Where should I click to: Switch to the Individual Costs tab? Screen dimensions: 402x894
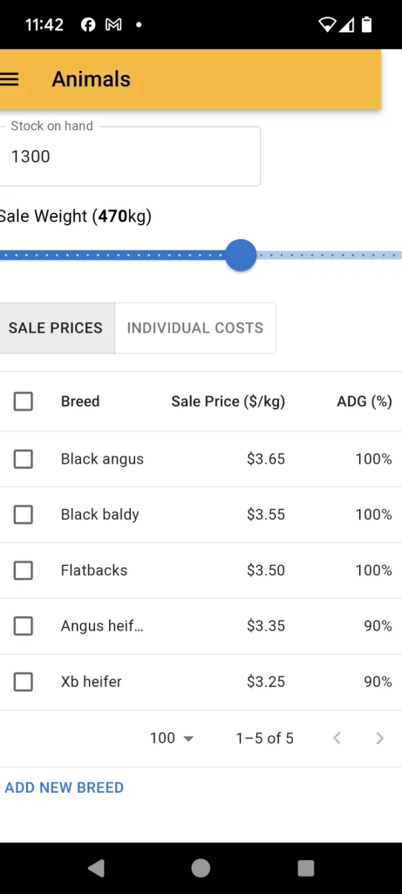(195, 328)
